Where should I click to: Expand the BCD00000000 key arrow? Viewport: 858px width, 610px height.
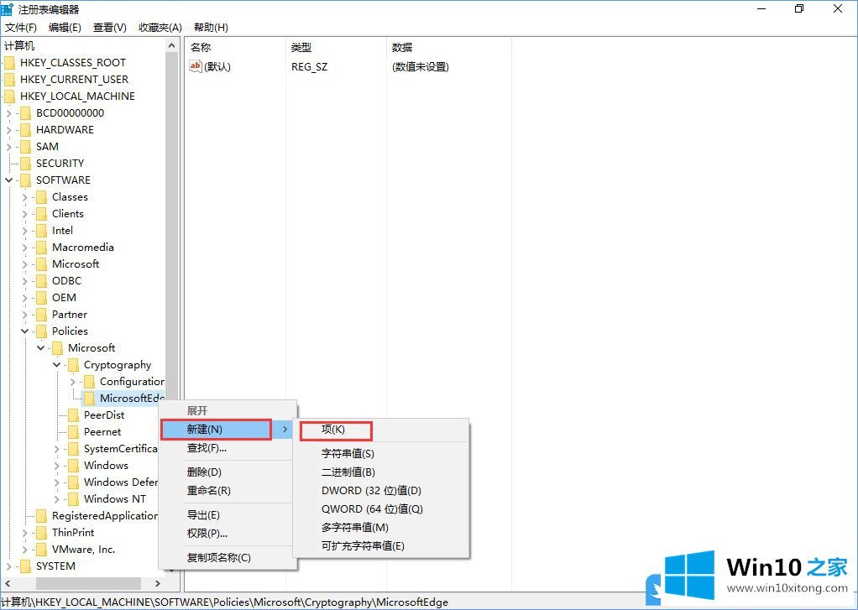(x=8, y=114)
